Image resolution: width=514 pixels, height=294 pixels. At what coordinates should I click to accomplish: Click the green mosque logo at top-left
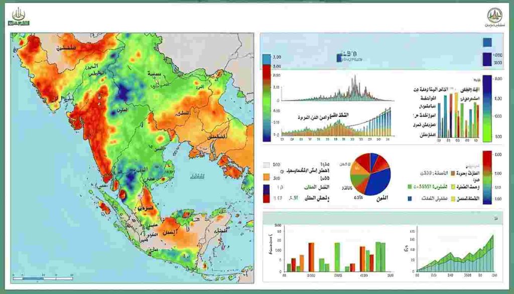19,17
